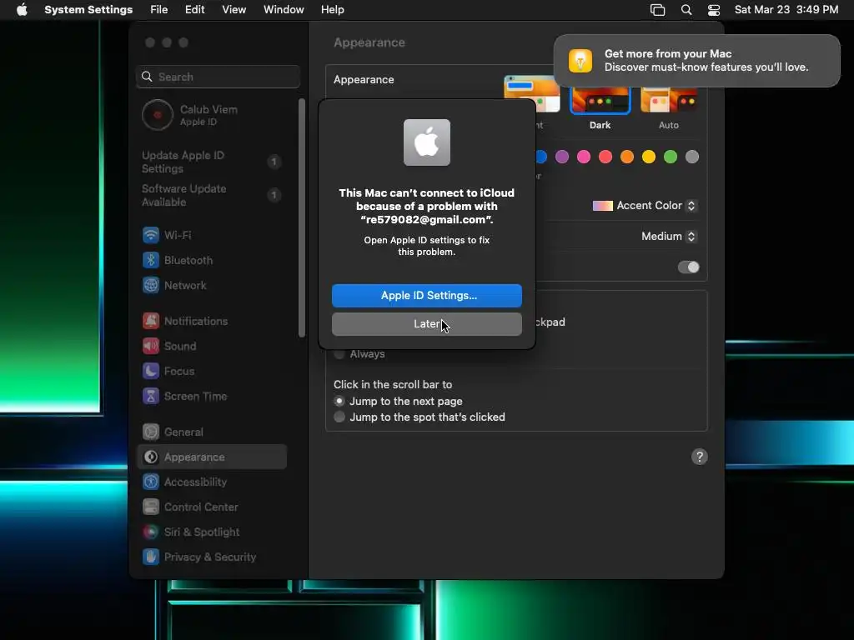854x640 pixels.
Task: Select Jump to the next page
Action: [339, 401]
